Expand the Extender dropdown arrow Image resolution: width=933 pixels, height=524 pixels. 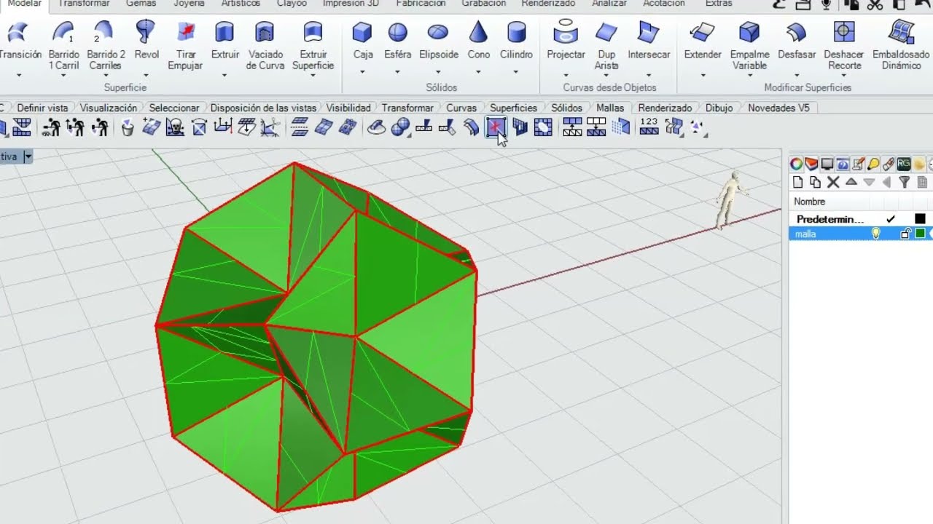pyautogui.click(x=703, y=75)
